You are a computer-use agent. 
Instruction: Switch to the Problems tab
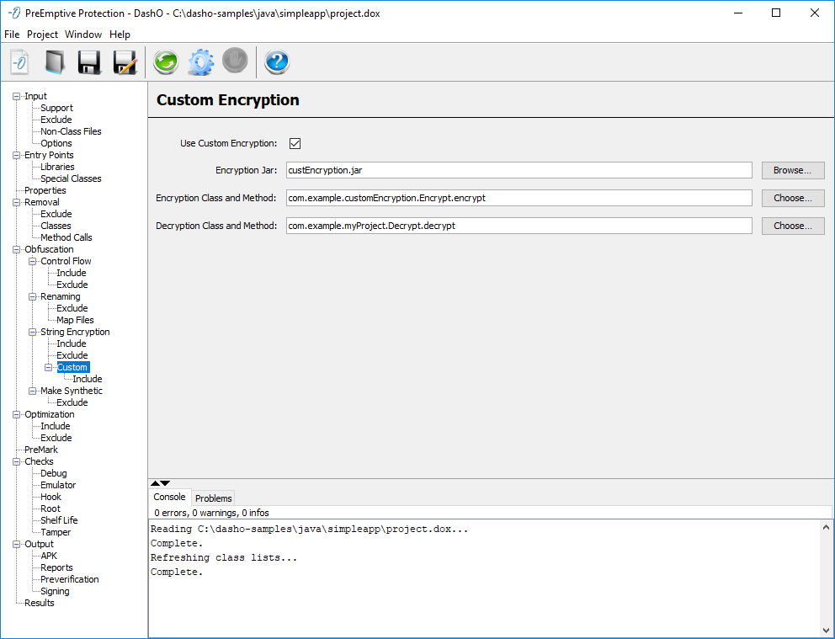213,498
